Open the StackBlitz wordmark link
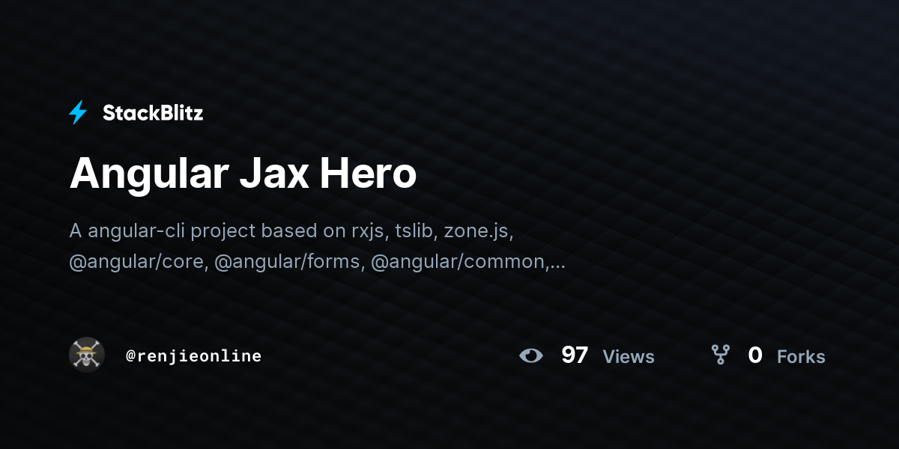This screenshot has height=449, width=899. [153, 113]
